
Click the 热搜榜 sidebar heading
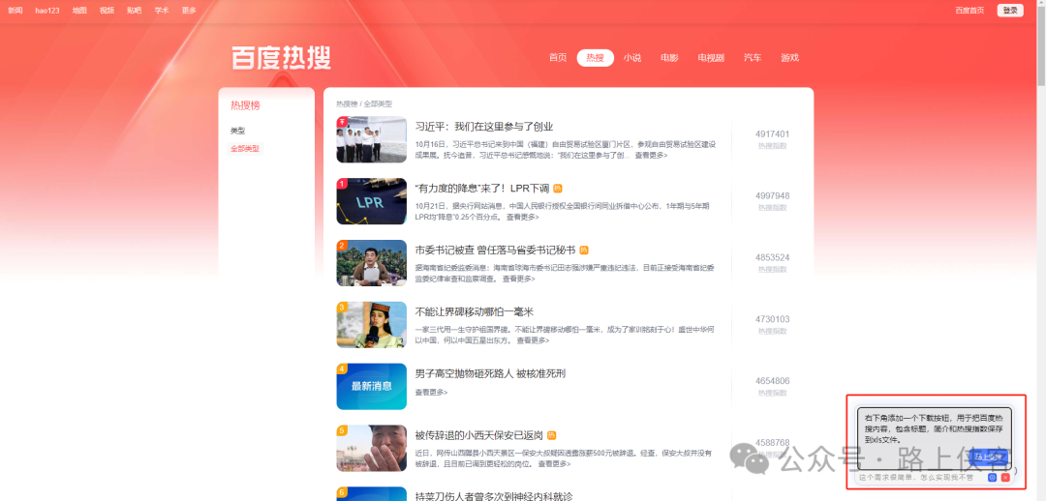(245, 105)
